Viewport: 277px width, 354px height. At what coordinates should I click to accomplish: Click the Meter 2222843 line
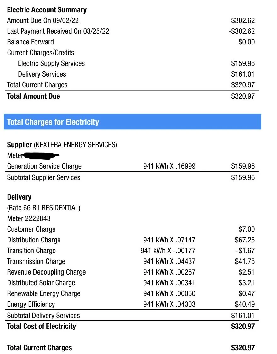pos(29,218)
